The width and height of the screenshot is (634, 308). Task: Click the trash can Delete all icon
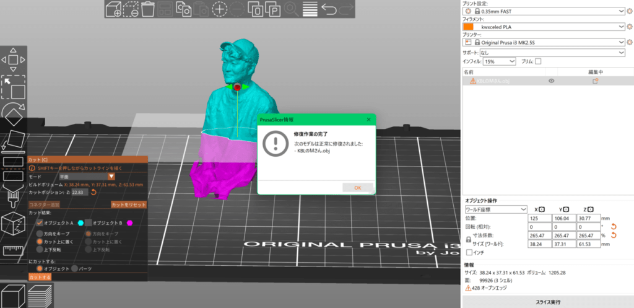149,9
